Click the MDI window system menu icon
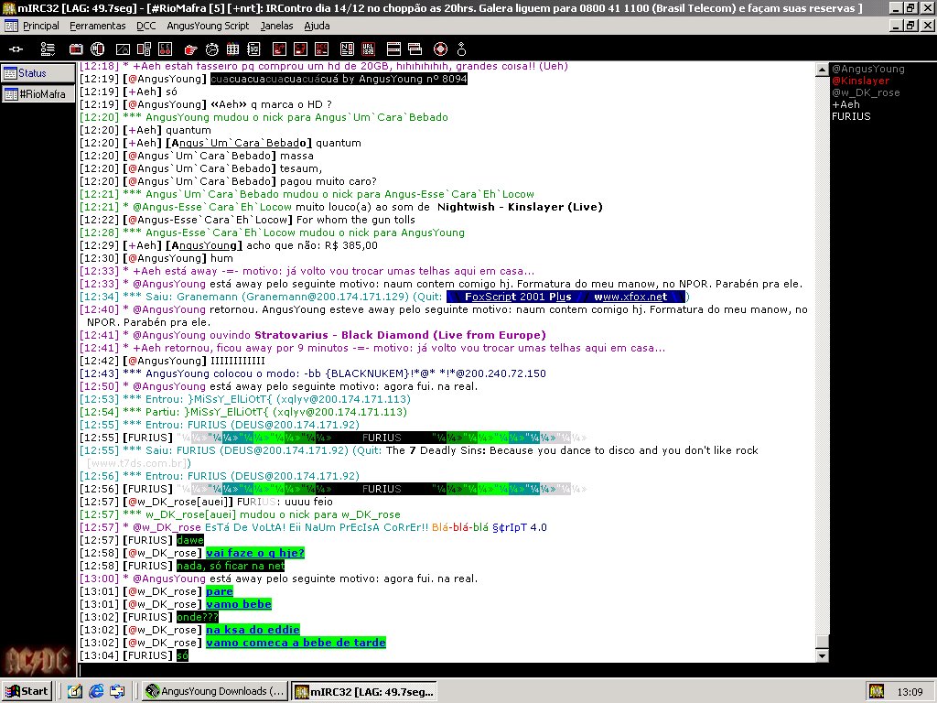This screenshot has width=937, height=703. click(10, 26)
